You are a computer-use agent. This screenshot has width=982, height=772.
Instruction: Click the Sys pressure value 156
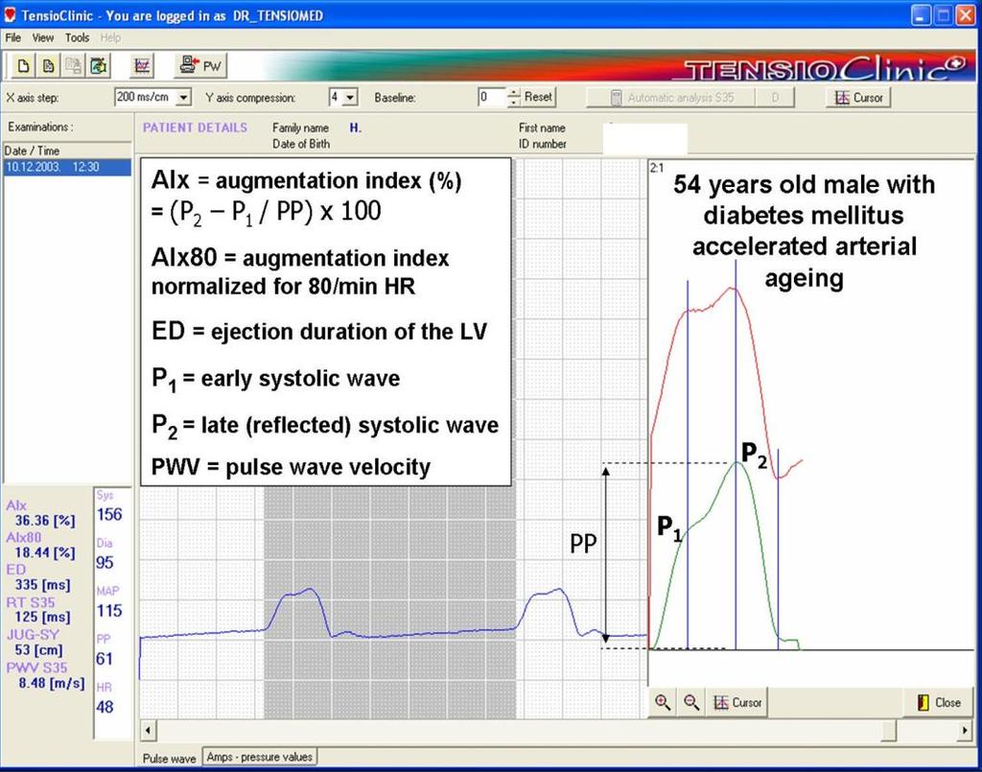pos(109,515)
